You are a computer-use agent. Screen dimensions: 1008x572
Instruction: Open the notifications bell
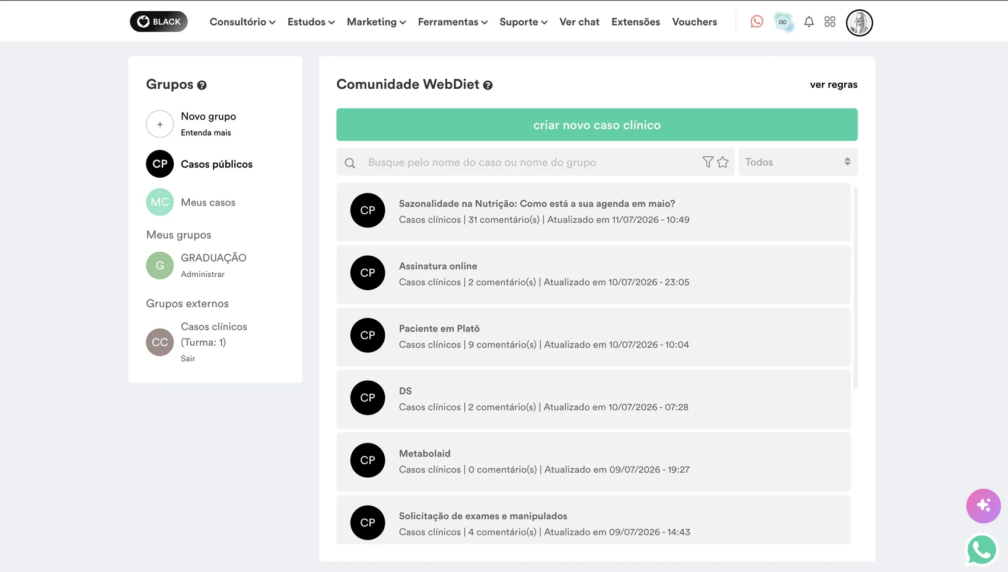809,22
